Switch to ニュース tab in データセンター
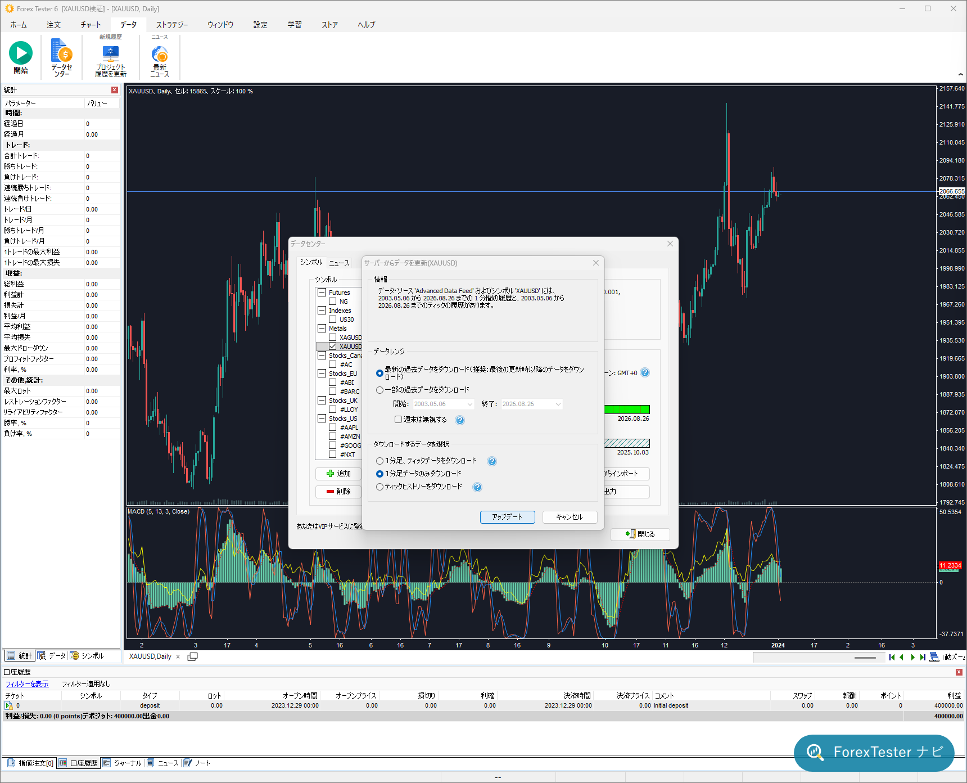 click(x=339, y=263)
